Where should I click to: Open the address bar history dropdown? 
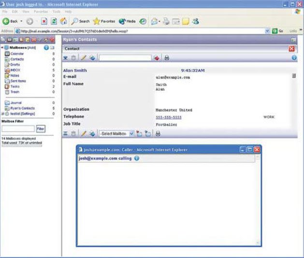(x=267, y=31)
